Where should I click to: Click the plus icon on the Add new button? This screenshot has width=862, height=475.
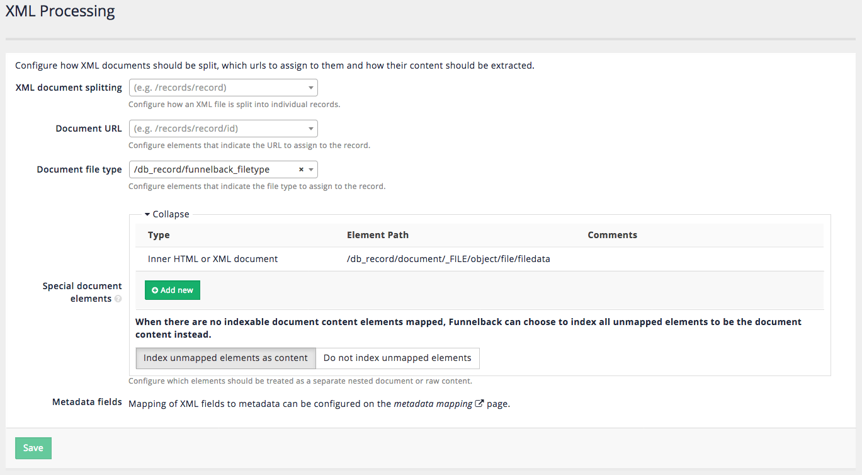(156, 290)
